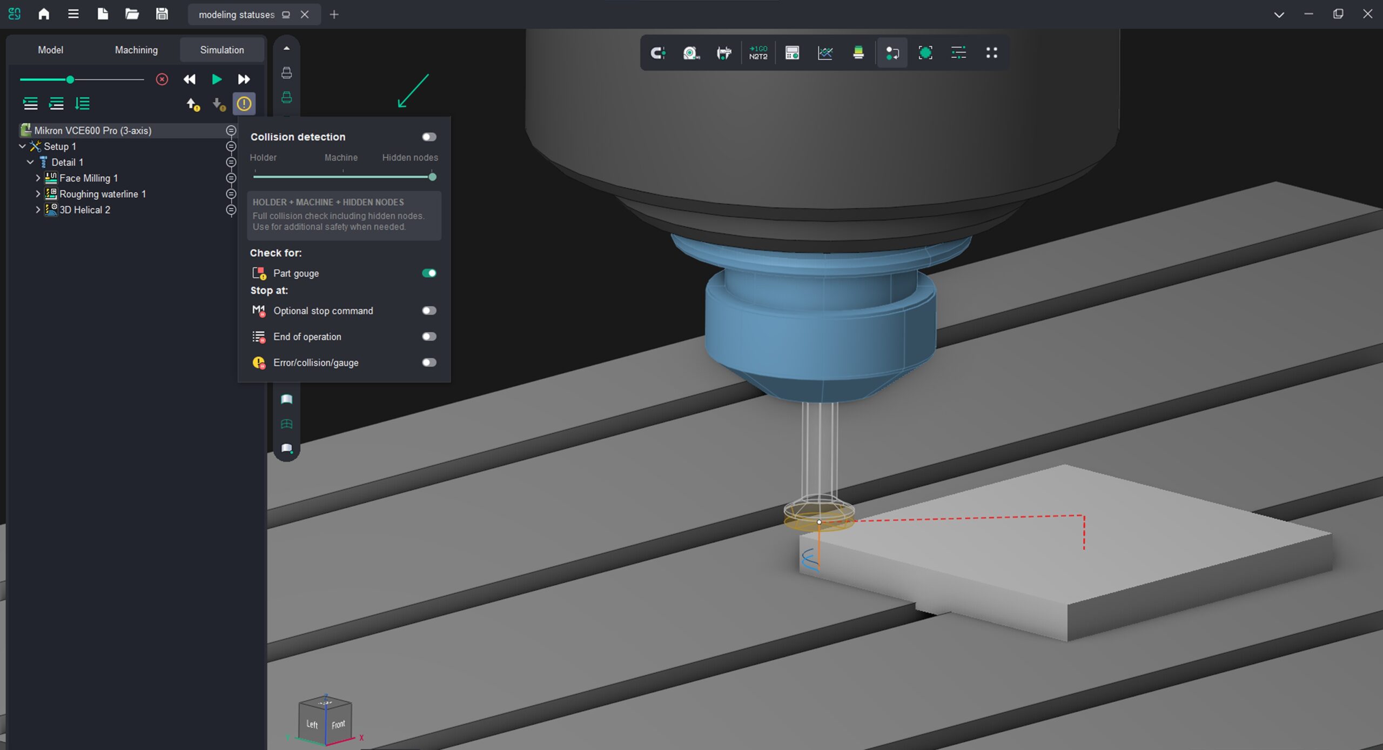
Task: Switch to the Machining tab
Action: tap(136, 50)
